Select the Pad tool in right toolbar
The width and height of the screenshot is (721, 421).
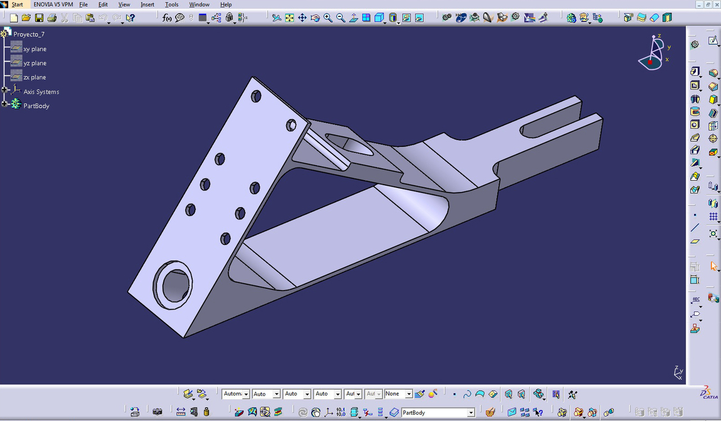point(695,72)
